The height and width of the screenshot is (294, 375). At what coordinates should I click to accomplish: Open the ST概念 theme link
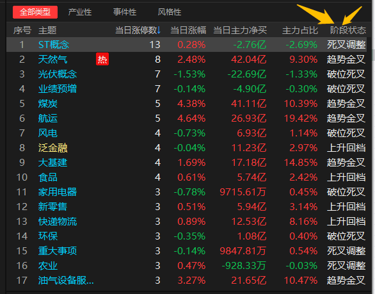coord(54,45)
